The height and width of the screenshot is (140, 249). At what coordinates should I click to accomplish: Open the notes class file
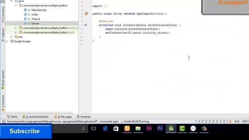(x=35, y=14)
